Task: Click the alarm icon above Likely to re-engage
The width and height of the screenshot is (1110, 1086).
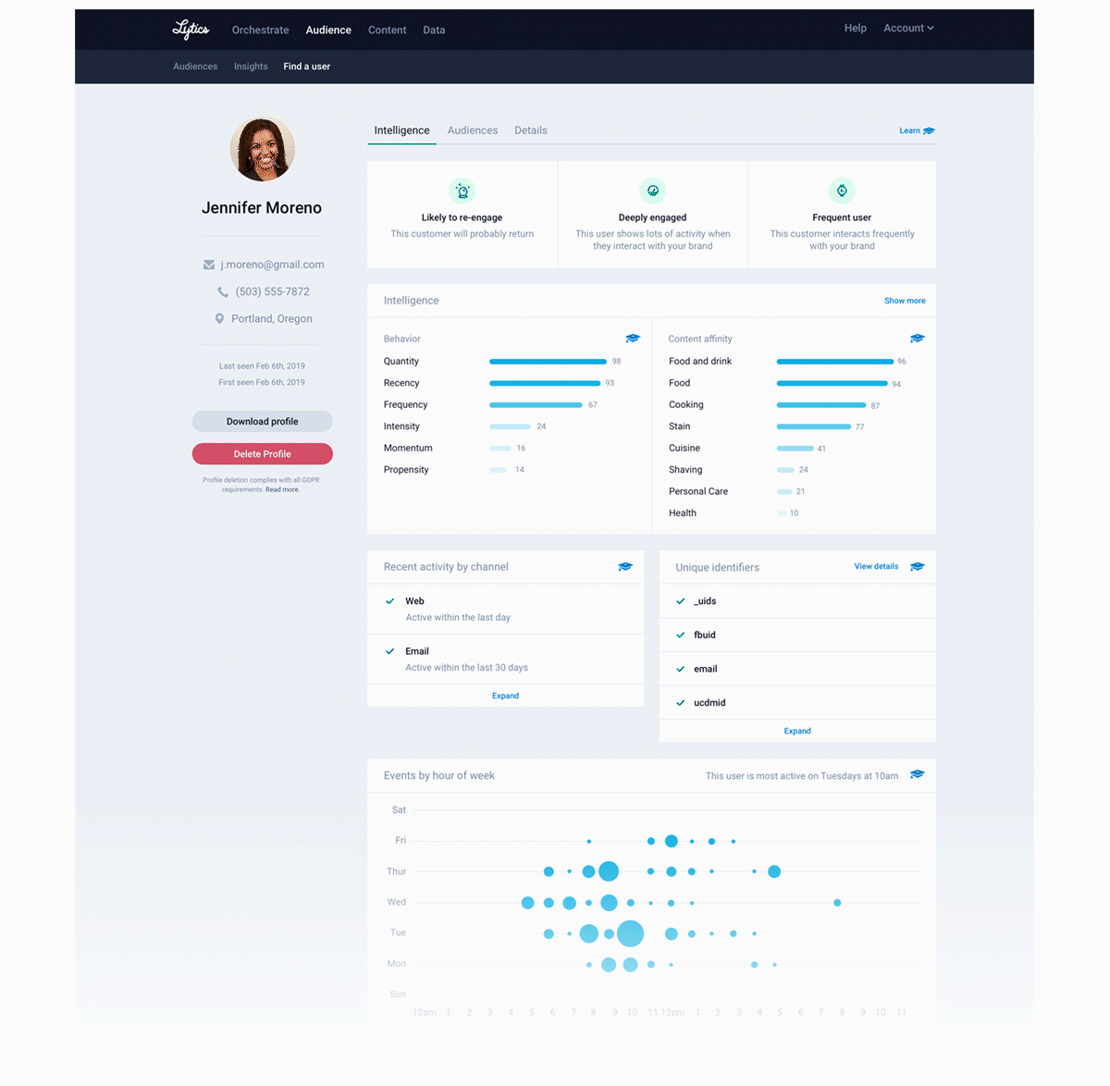Action: [x=462, y=191]
